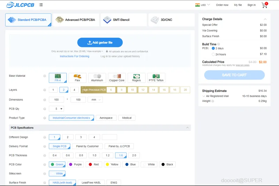Collapse the PCB Specifications section

187,128
